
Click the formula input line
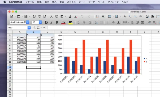tap(104, 28)
